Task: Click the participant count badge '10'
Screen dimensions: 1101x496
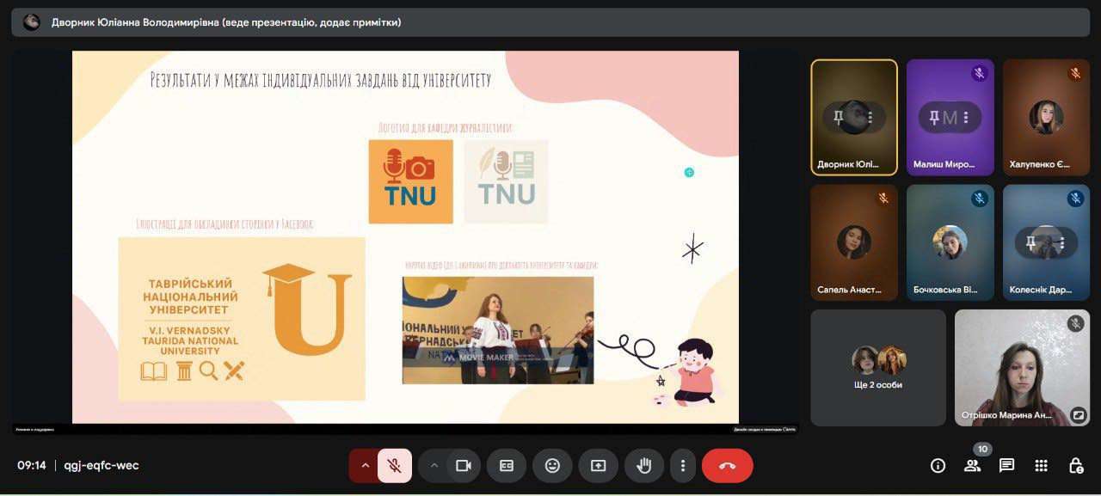Action: pyautogui.click(x=982, y=449)
